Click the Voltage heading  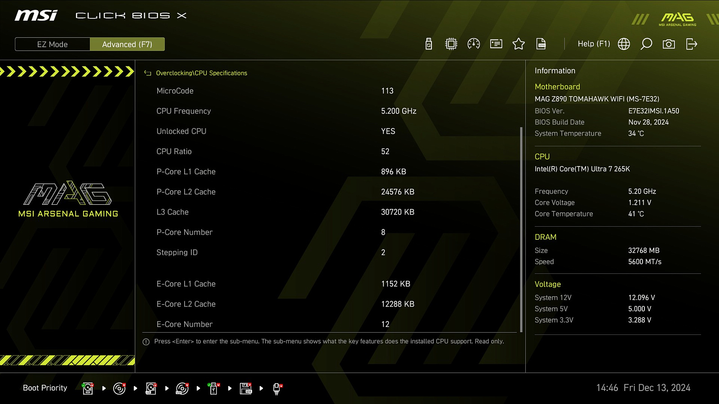pyautogui.click(x=548, y=284)
